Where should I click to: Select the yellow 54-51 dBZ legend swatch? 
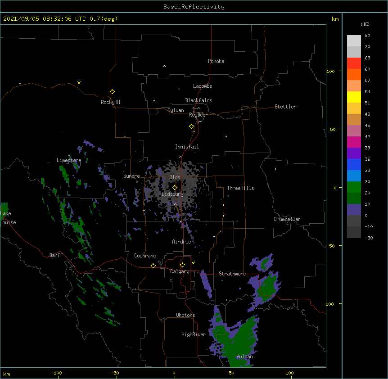click(x=354, y=97)
